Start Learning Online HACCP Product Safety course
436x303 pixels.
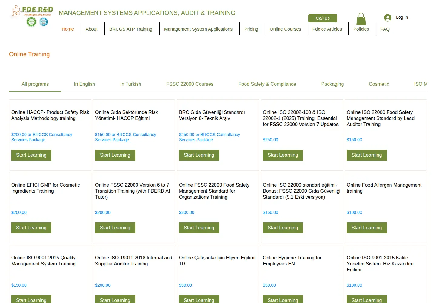31,155
